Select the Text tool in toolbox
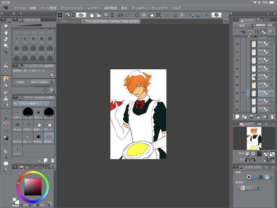The width and height of the screenshot is (277, 208). 6,157
